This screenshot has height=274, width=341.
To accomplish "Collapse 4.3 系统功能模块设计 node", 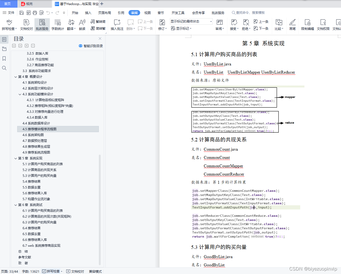I will click(x=20, y=94).
